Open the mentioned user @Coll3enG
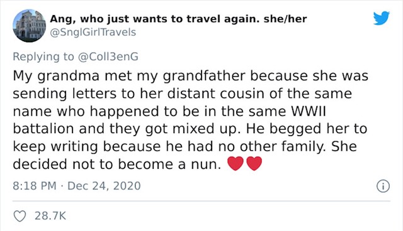403x231 pixels. (108, 56)
